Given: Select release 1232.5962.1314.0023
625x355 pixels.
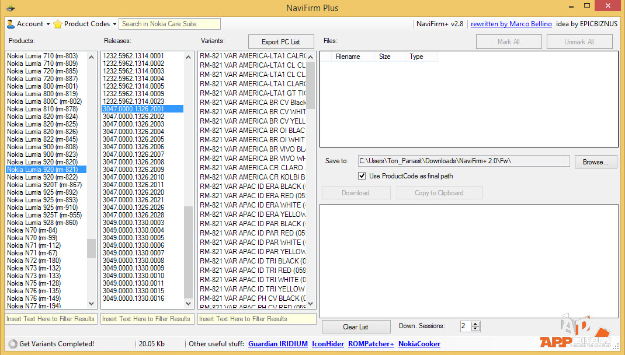Looking at the screenshot, I should [143, 101].
